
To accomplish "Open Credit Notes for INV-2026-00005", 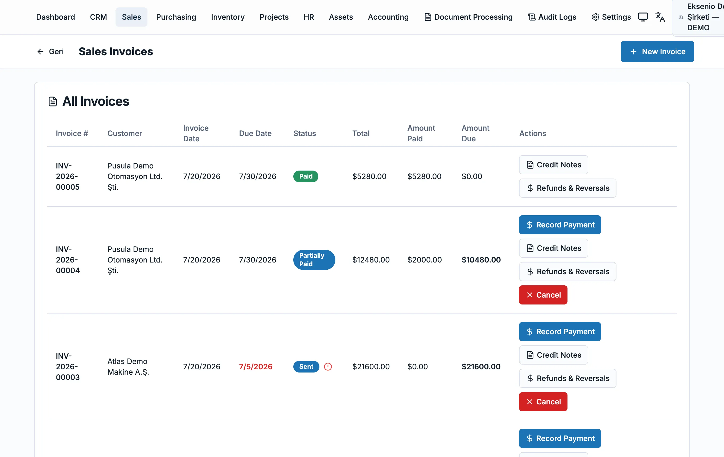I will click(x=554, y=165).
